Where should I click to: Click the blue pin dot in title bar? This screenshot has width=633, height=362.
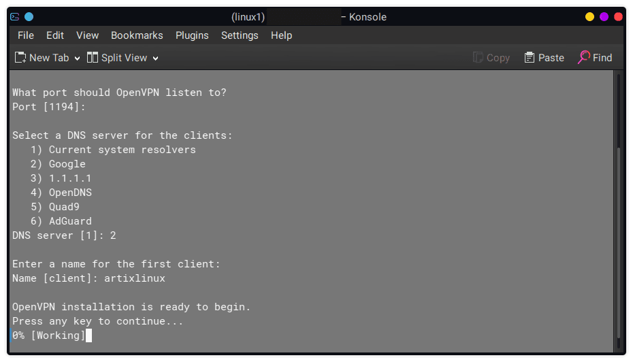(x=29, y=17)
